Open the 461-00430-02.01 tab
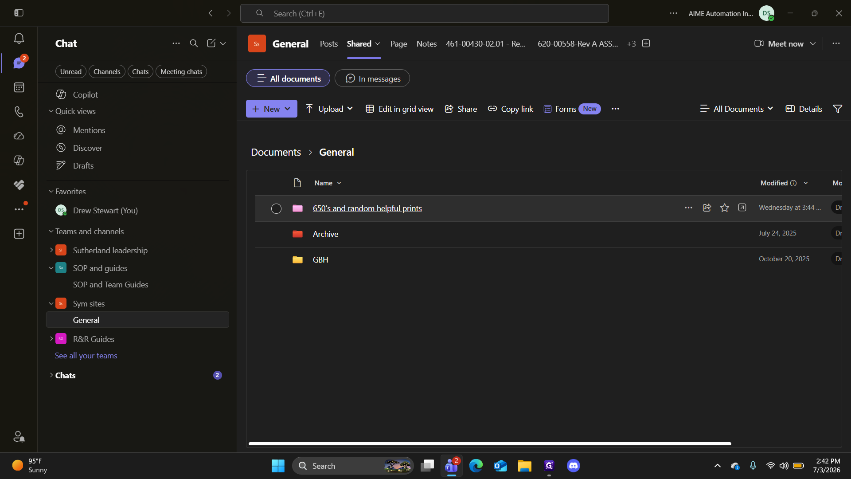This screenshot has height=479, width=851. pos(485,43)
